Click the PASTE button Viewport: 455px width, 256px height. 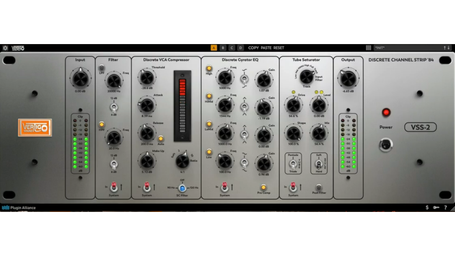click(266, 48)
